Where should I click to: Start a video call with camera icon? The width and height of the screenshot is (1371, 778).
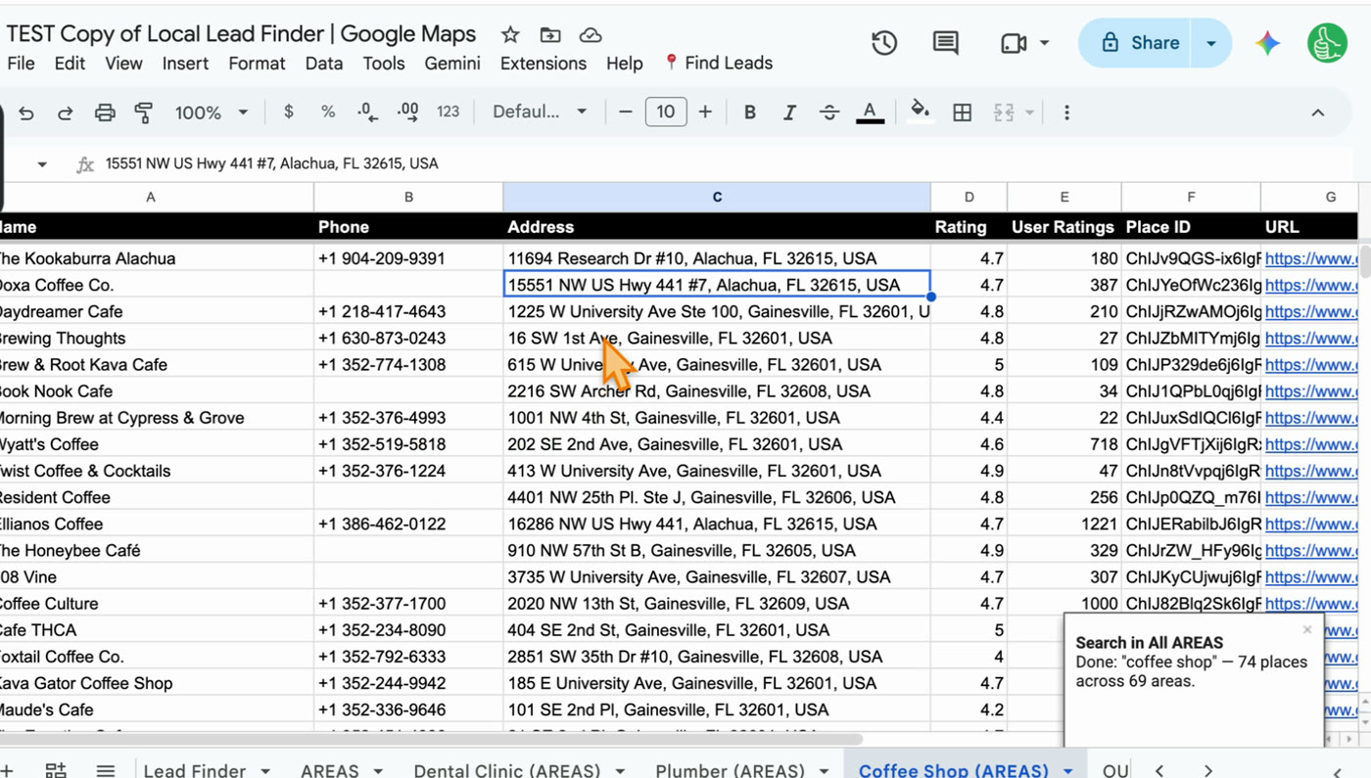(x=1014, y=43)
